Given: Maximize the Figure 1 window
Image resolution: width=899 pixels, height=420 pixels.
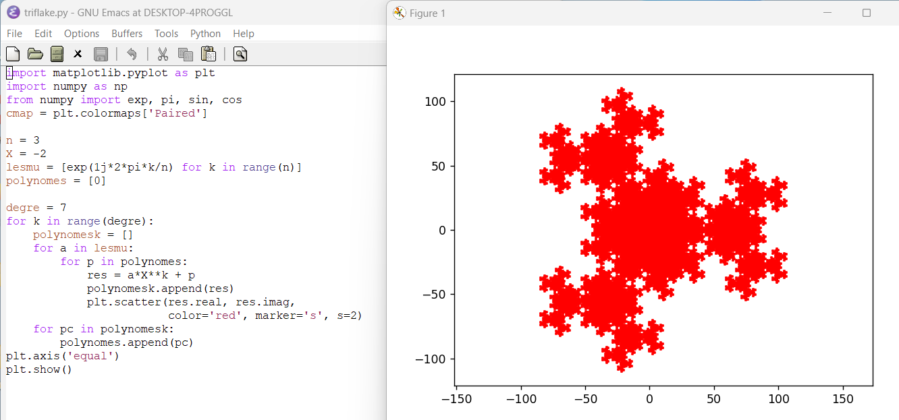Looking at the screenshot, I should point(867,13).
